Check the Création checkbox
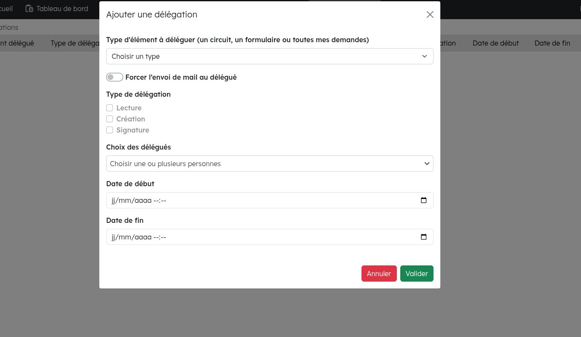The height and width of the screenshot is (337, 581). (x=110, y=119)
